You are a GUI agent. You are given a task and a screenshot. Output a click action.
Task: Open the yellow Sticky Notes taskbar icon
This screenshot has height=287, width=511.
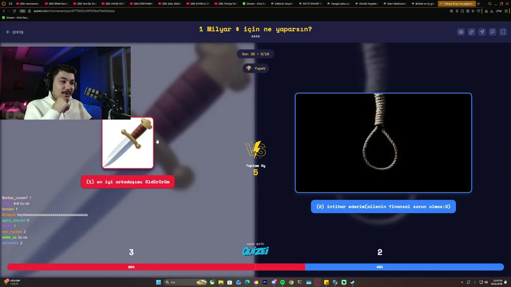326,282
